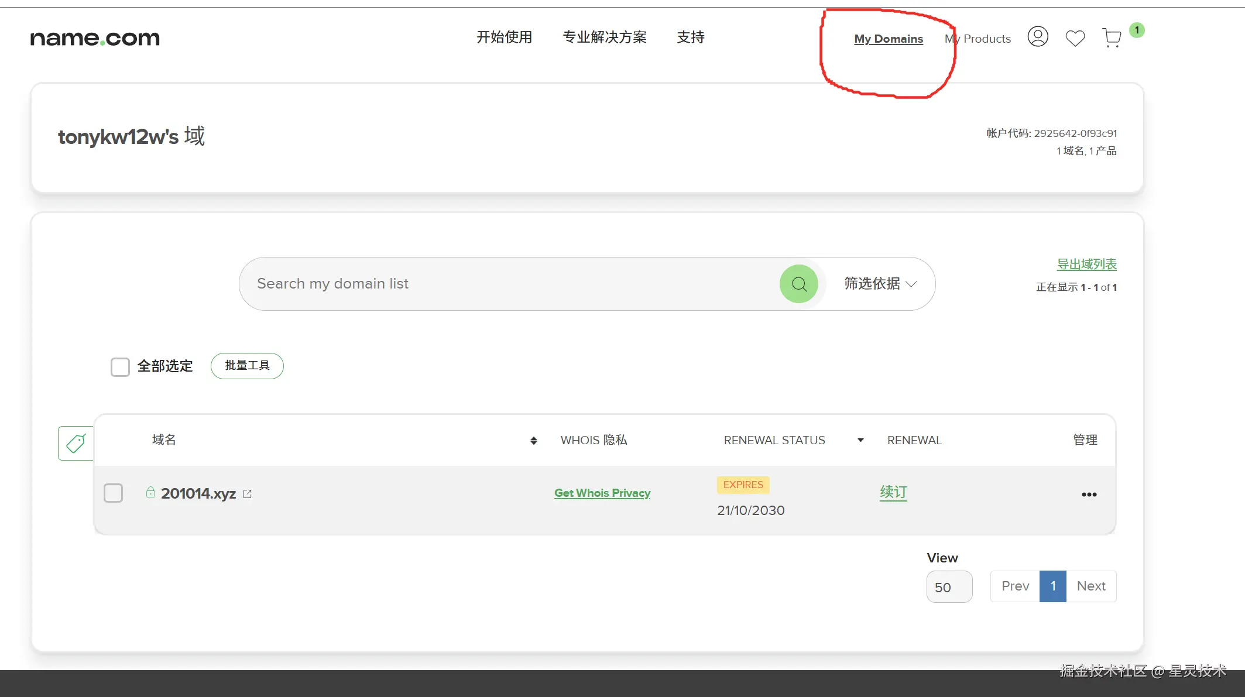Image resolution: width=1245 pixels, height=697 pixels.
Task: Open the My Domains nav item
Action: coord(888,39)
